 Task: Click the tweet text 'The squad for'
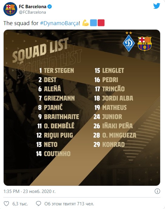tap(21, 23)
